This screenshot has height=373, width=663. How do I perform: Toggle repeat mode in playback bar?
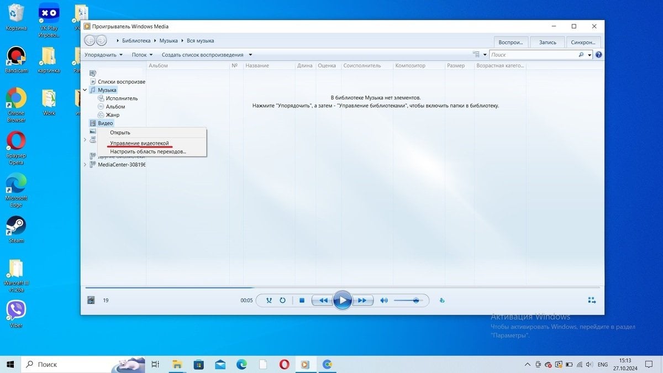(282, 301)
